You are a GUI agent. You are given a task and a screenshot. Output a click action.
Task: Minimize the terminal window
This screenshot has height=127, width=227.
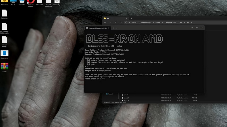tap(192, 28)
